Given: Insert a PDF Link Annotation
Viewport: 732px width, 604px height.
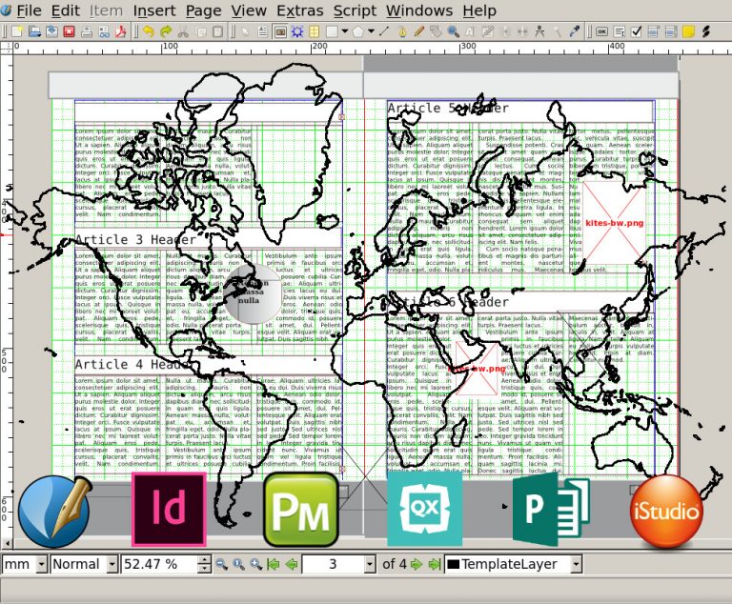Looking at the screenshot, I should (x=705, y=31).
